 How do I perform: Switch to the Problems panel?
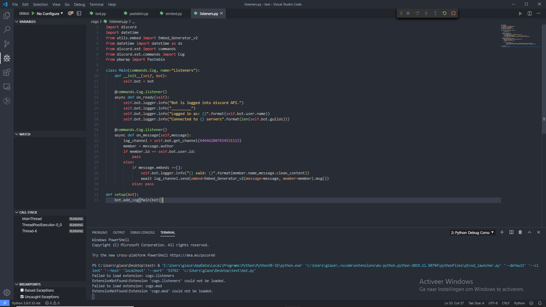click(x=99, y=232)
